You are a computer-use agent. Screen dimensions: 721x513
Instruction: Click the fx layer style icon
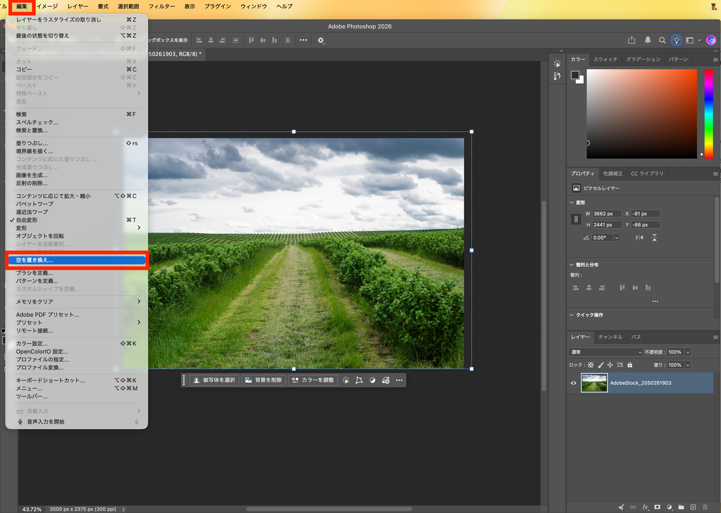646,507
